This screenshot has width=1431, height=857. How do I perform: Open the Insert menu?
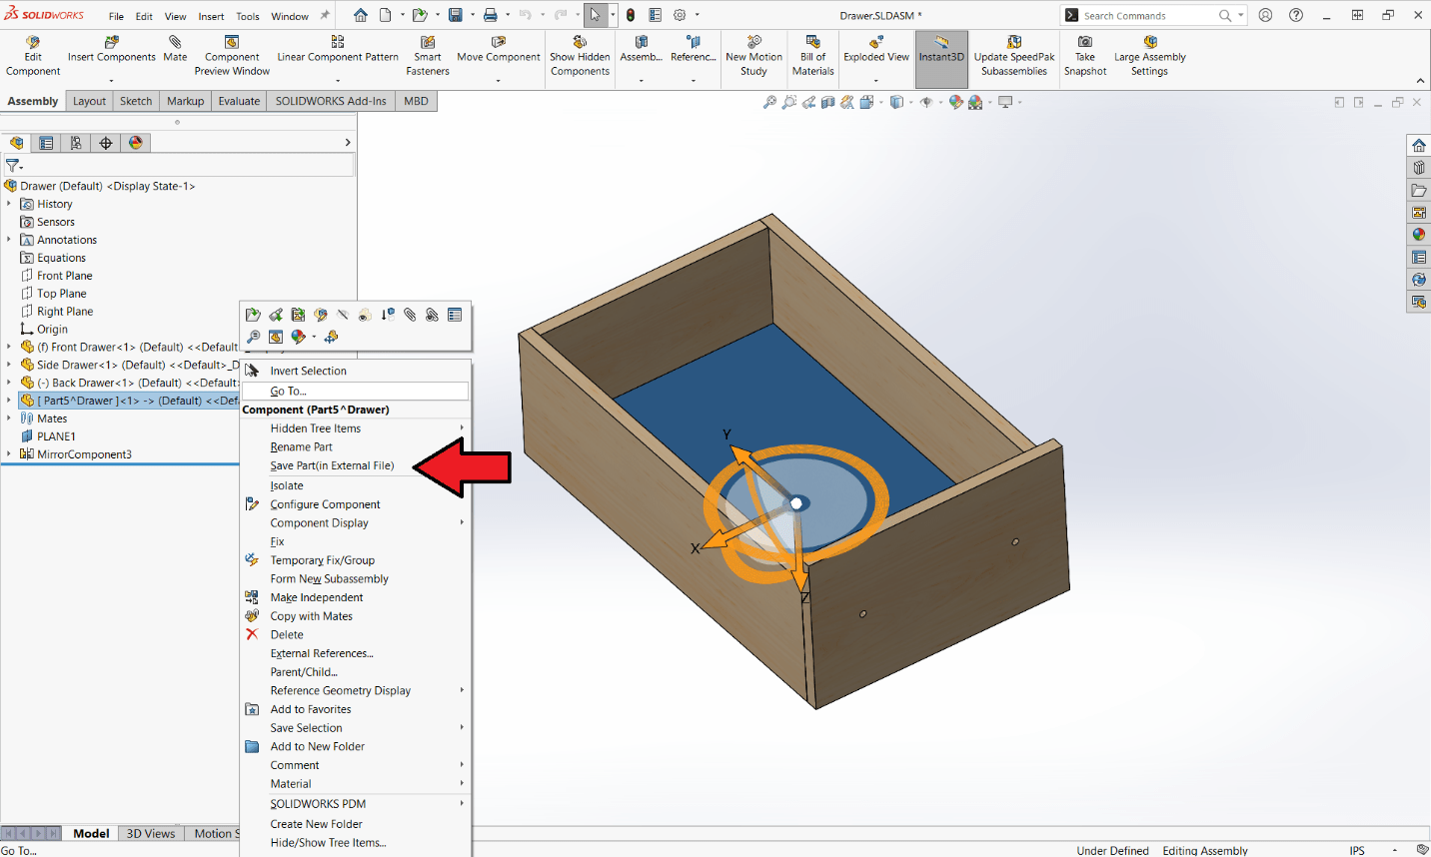point(209,15)
